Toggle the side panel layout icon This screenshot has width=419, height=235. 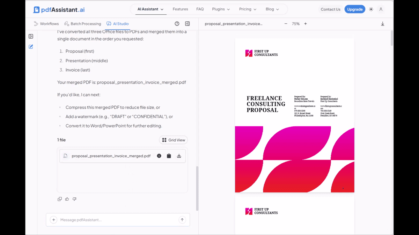(x=188, y=24)
